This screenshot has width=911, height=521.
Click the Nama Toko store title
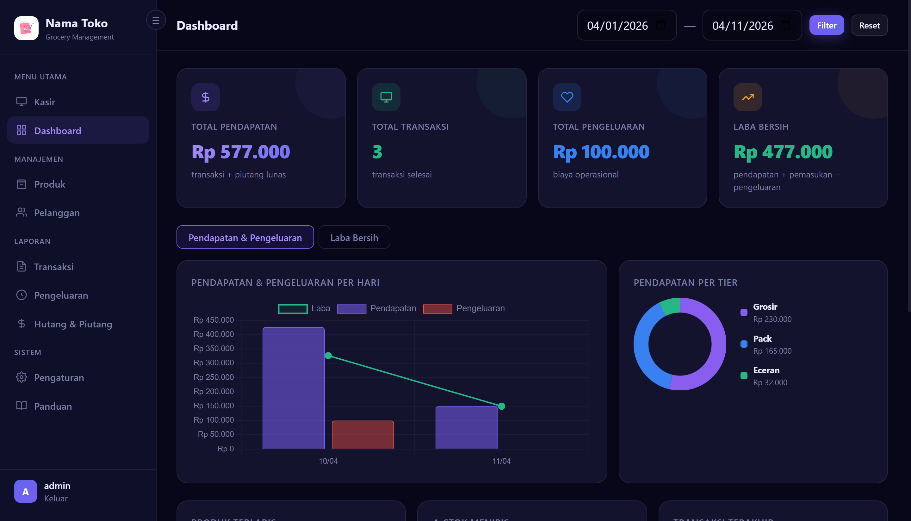click(77, 23)
